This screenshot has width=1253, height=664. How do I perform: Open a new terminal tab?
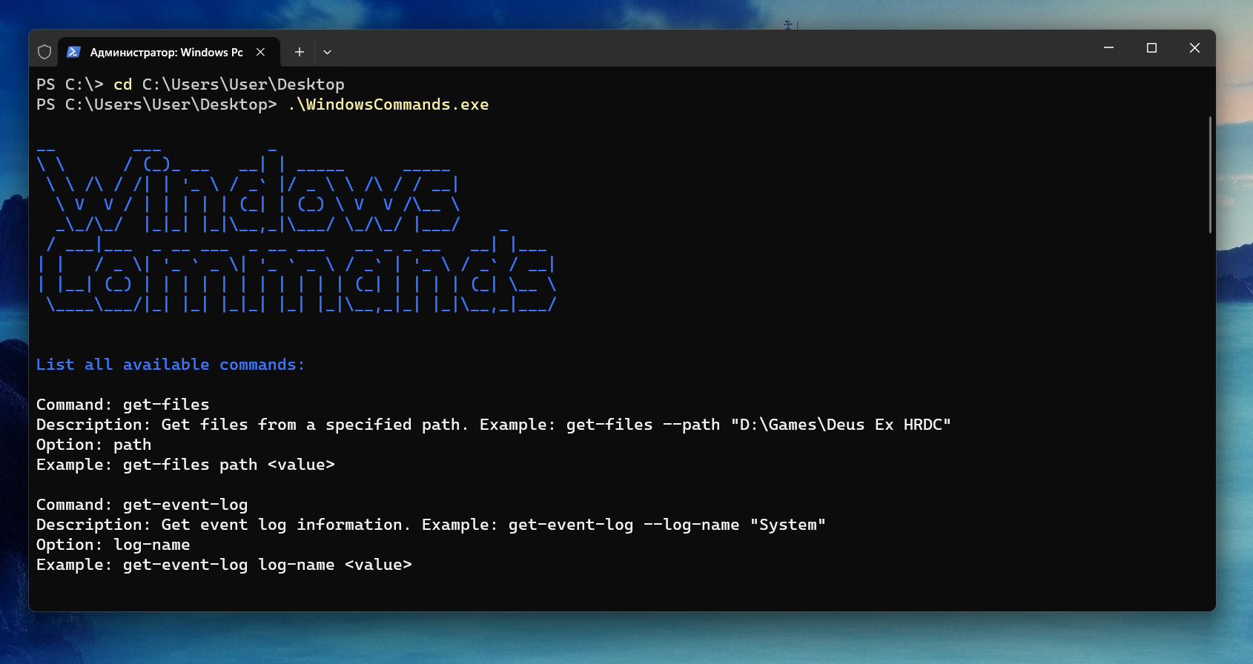pyautogui.click(x=300, y=52)
